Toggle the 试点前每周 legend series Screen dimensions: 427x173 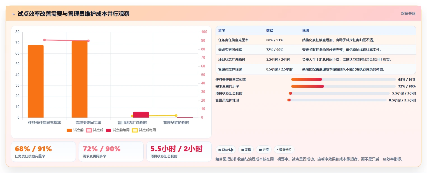point(118,130)
